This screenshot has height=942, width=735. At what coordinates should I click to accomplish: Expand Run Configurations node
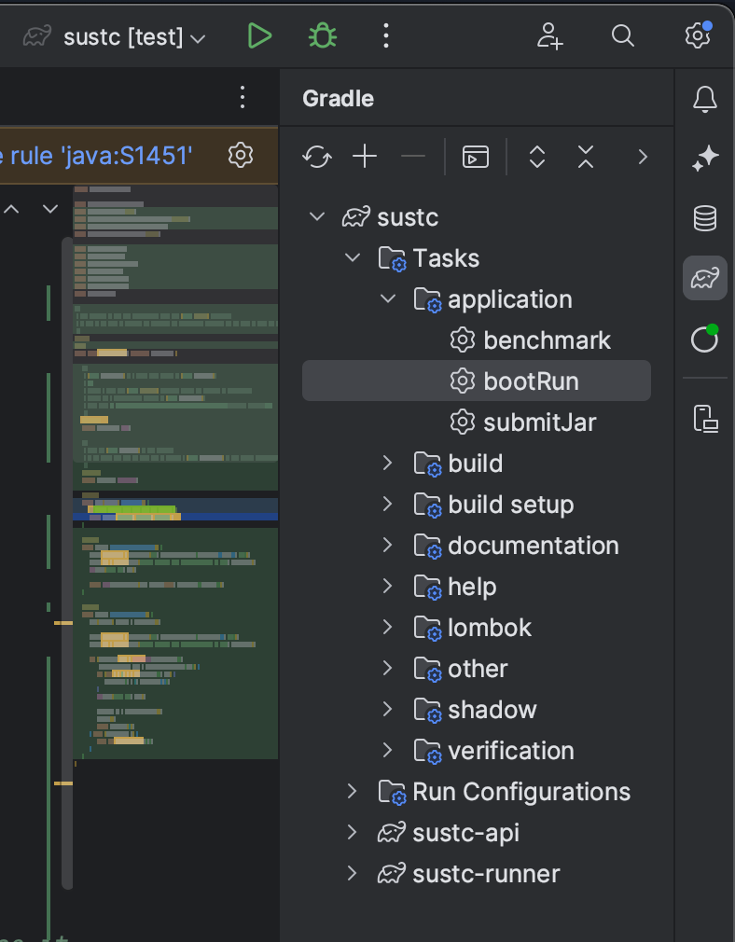[353, 791]
